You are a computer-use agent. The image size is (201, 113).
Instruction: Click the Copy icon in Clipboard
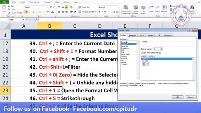[x=9, y=9]
